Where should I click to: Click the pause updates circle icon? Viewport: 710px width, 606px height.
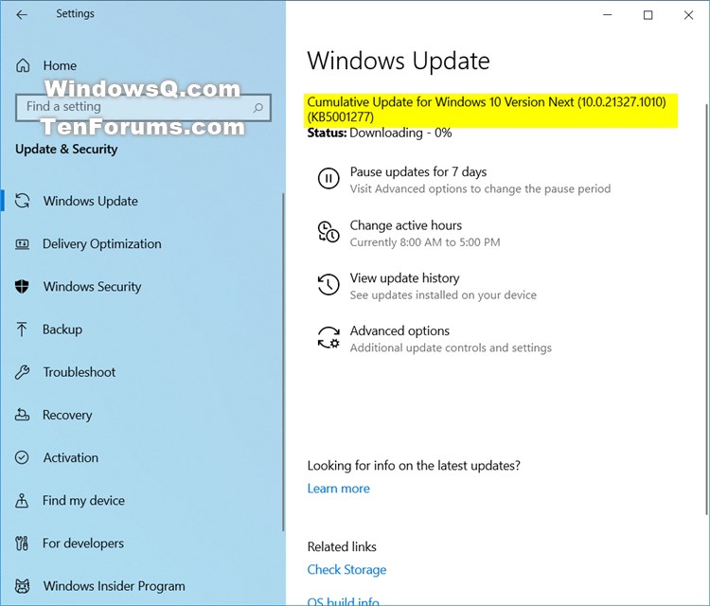(328, 178)
